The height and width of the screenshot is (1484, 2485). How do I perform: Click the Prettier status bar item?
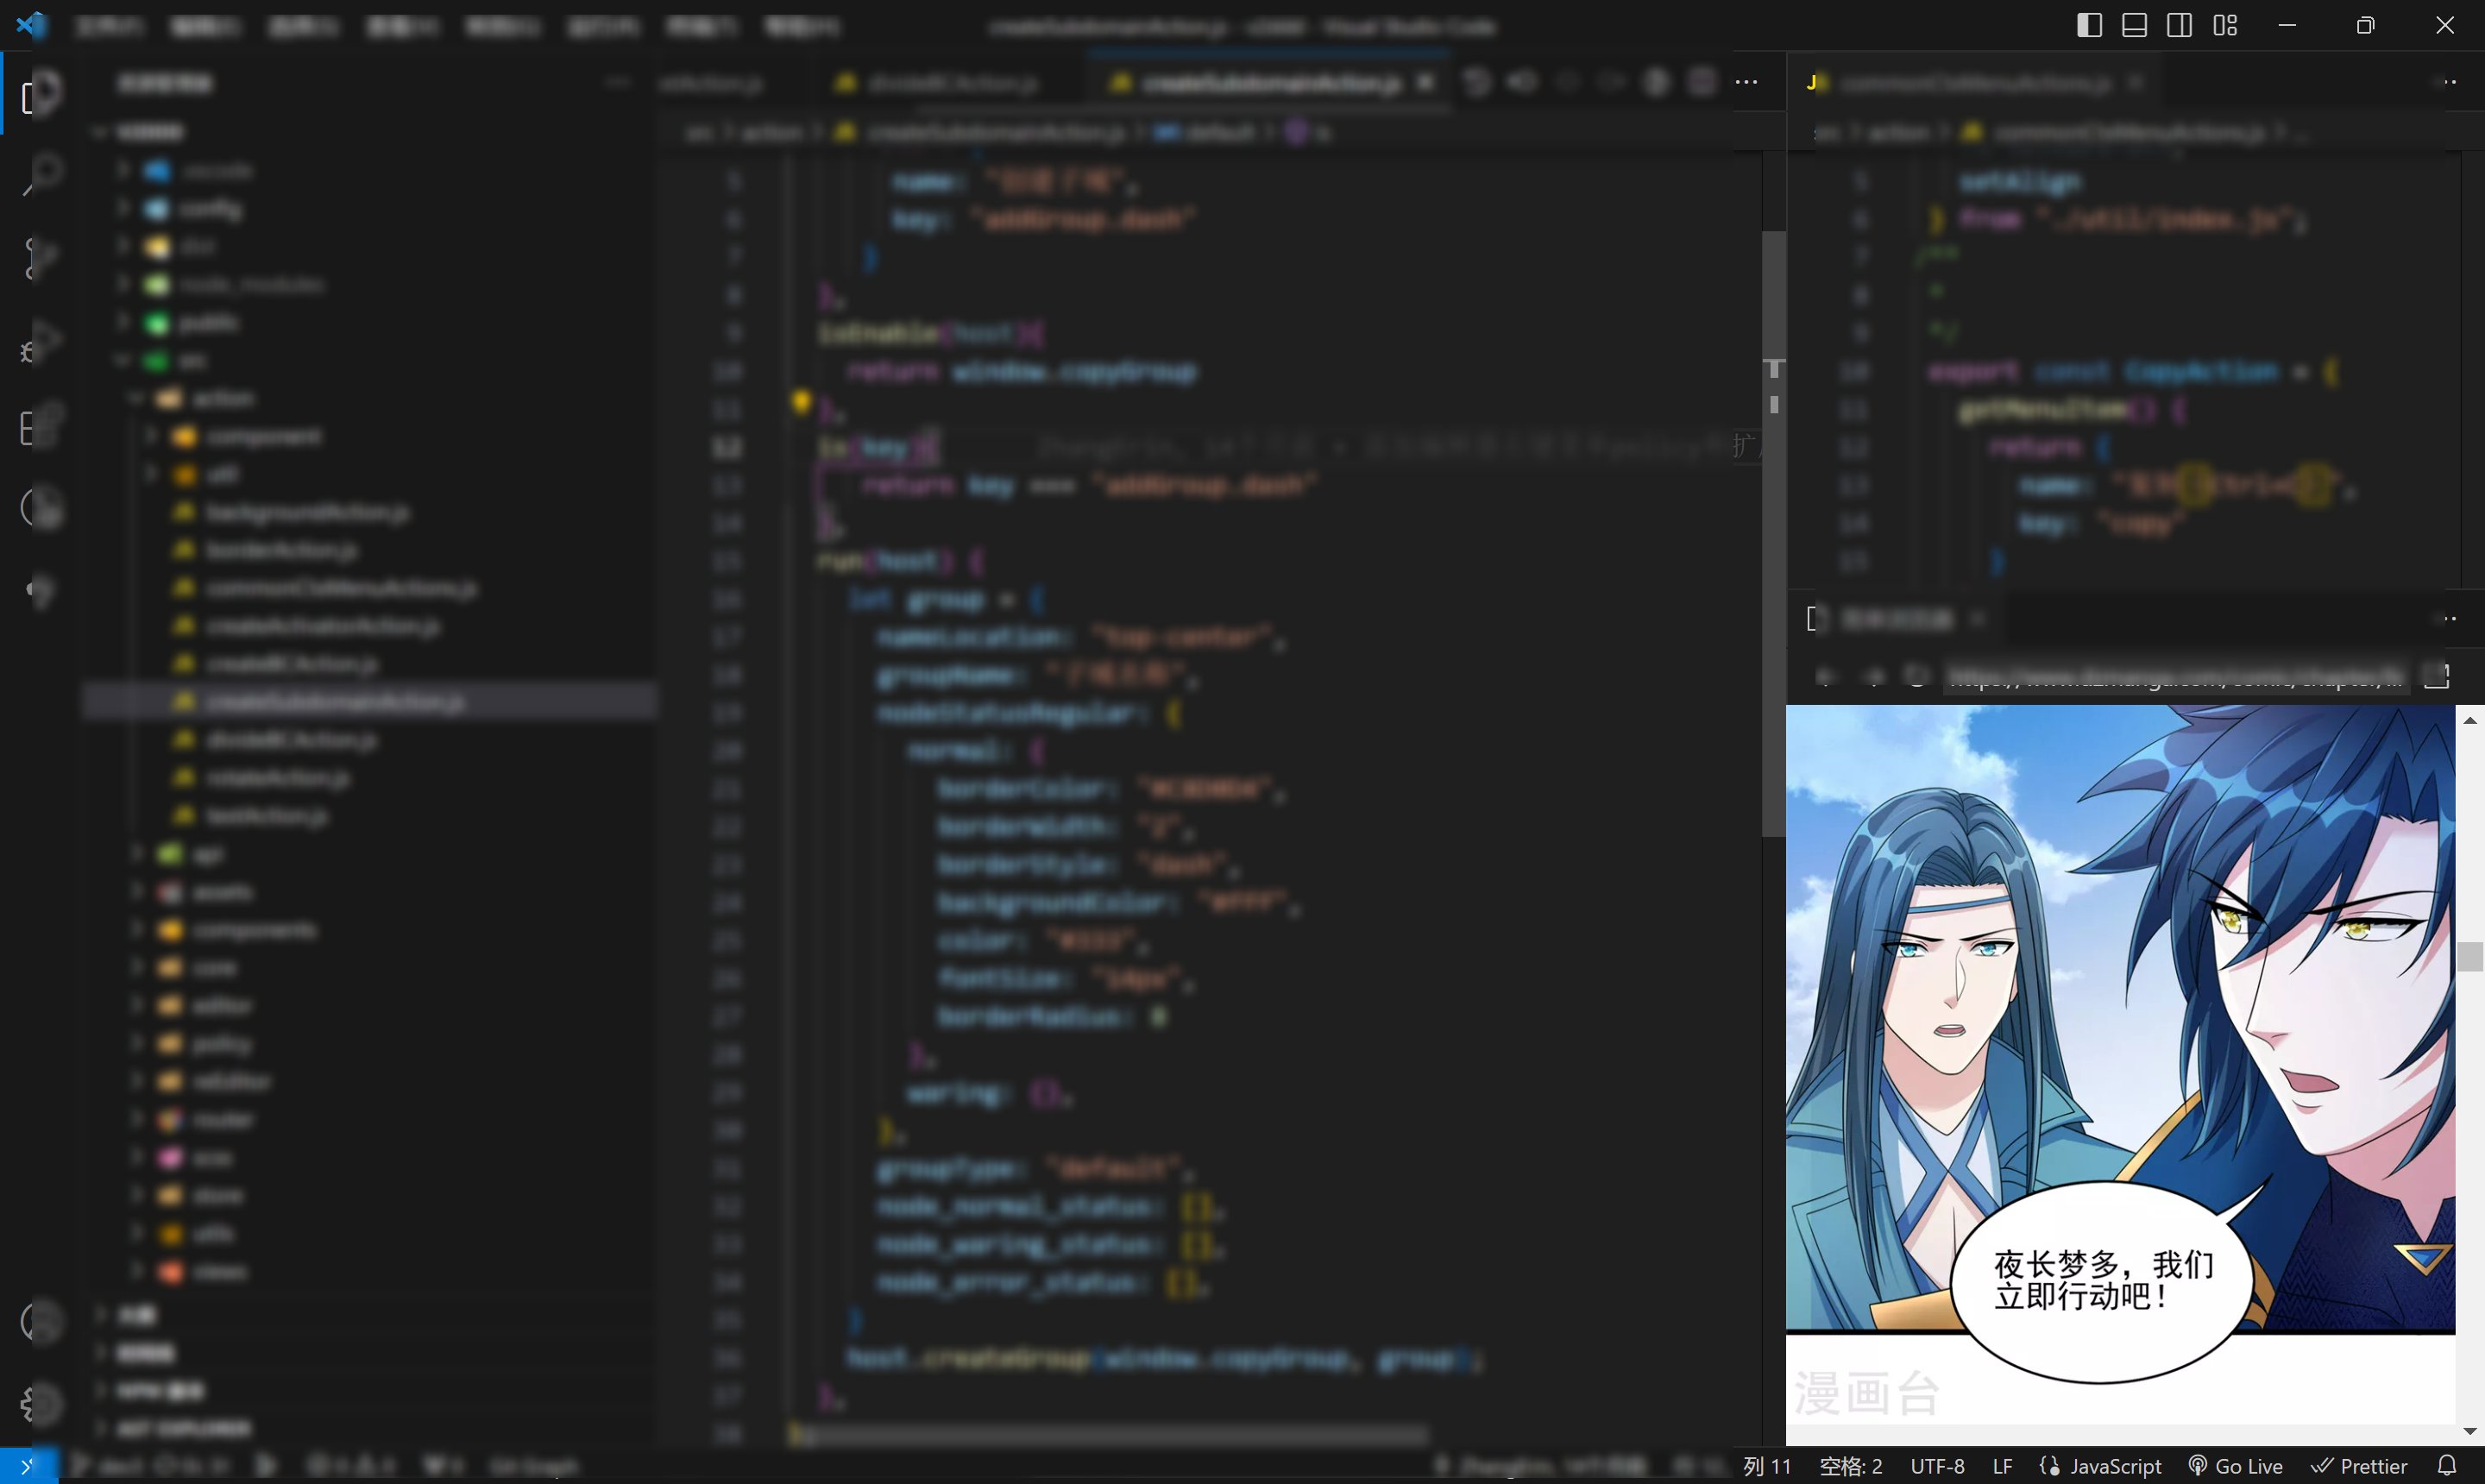(x=2360, y=1466)
